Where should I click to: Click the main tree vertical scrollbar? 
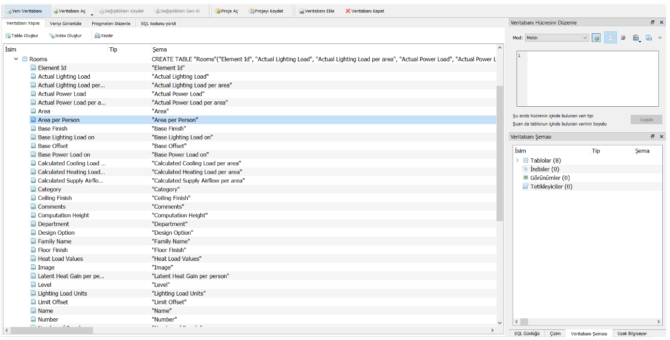tap(500, 153)
